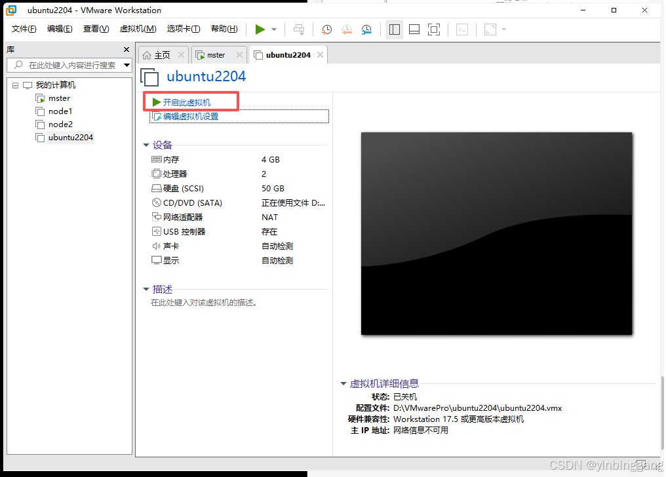The height and width of the screenshot is (477, 666).
Task: Click the 处理器 processor device row
Action: (238, 174)
